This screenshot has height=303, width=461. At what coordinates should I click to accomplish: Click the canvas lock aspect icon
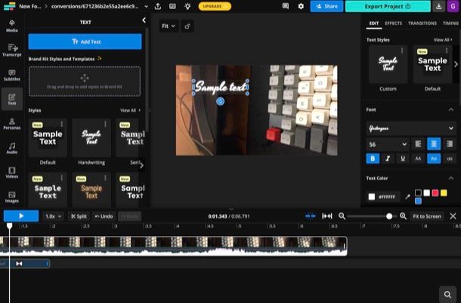[187, 26]
